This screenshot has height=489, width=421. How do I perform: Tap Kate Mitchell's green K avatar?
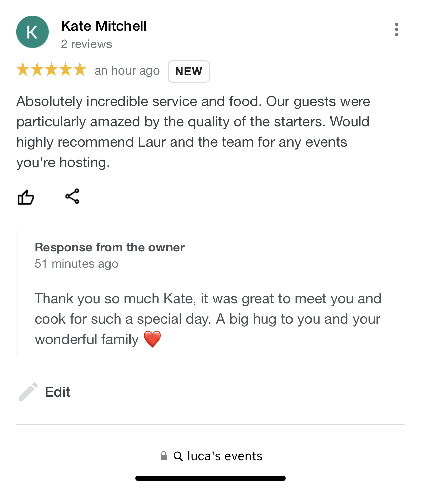[33, 32]
